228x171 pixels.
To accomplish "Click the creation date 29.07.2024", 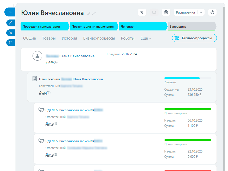I will coord(129,54).
